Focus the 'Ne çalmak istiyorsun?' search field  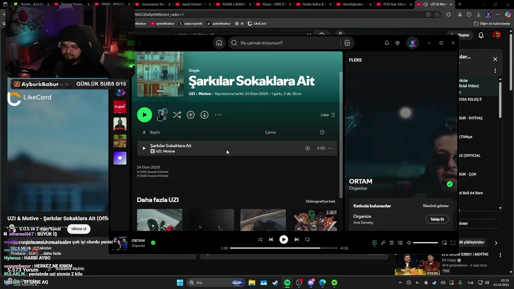(284, 43)
